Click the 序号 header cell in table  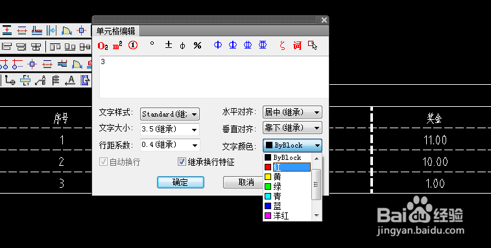61,118
